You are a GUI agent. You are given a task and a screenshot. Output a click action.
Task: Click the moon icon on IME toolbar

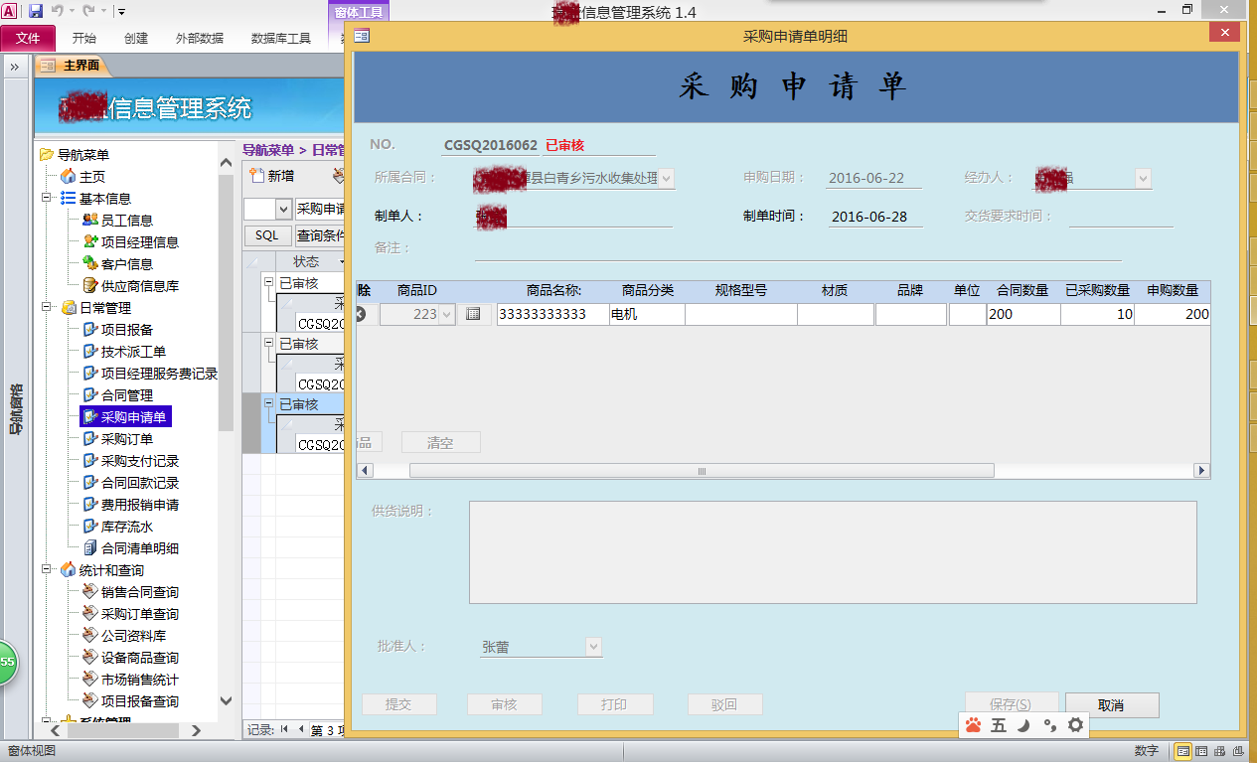[1023, 725]
